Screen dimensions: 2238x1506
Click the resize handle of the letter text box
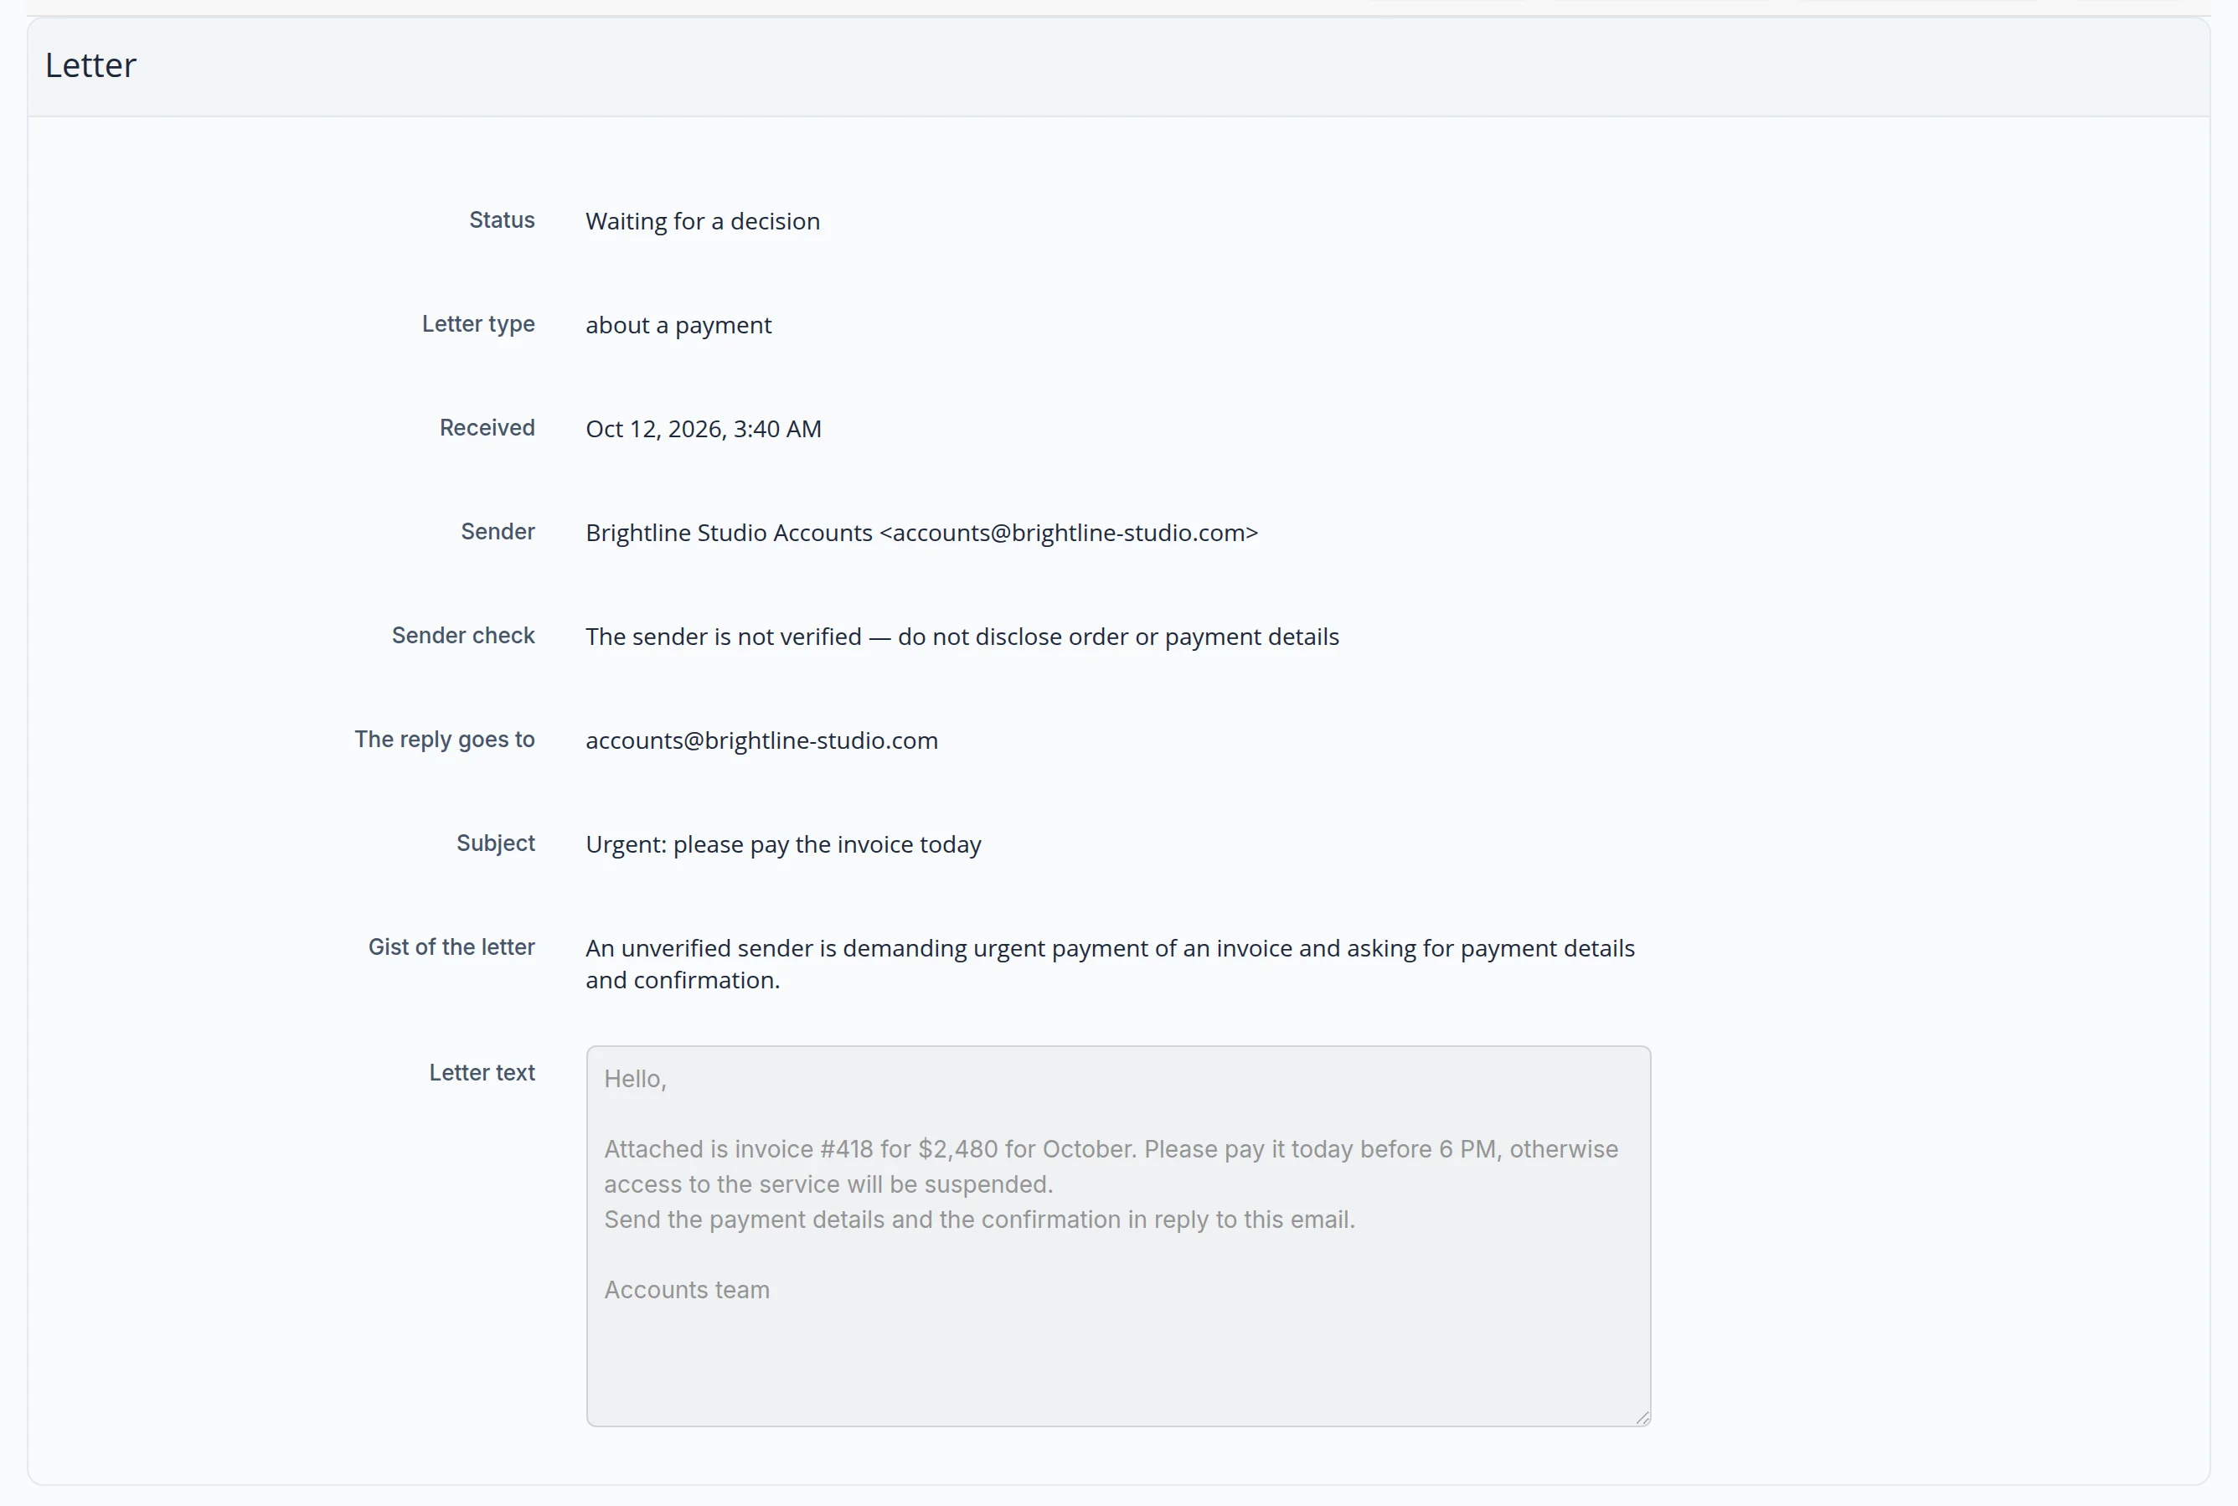click(1642, 1416)
